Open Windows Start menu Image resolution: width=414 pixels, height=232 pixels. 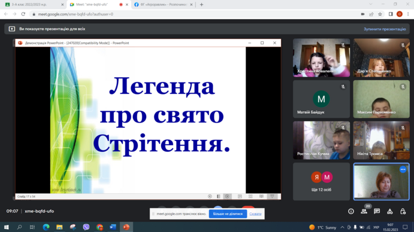pyautogui.click(x=7, y=227)
